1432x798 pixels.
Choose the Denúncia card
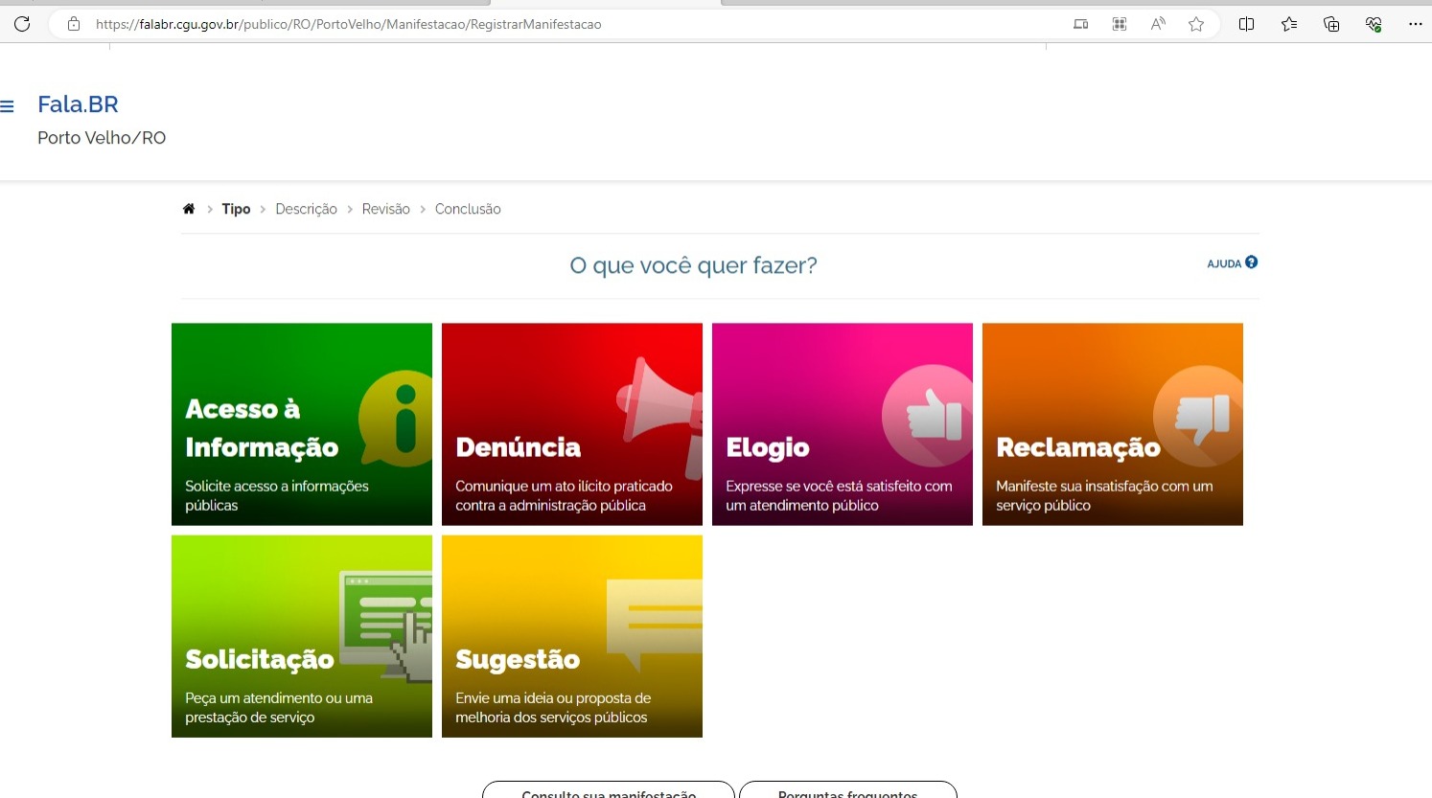point(572,424)
